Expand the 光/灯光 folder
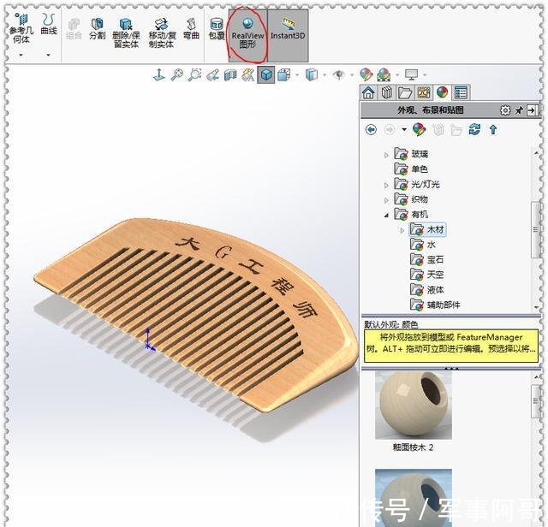The width and height of the screenshot is (548, 527). click(386, 185)
